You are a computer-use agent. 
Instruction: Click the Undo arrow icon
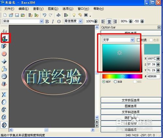point(44,15)
